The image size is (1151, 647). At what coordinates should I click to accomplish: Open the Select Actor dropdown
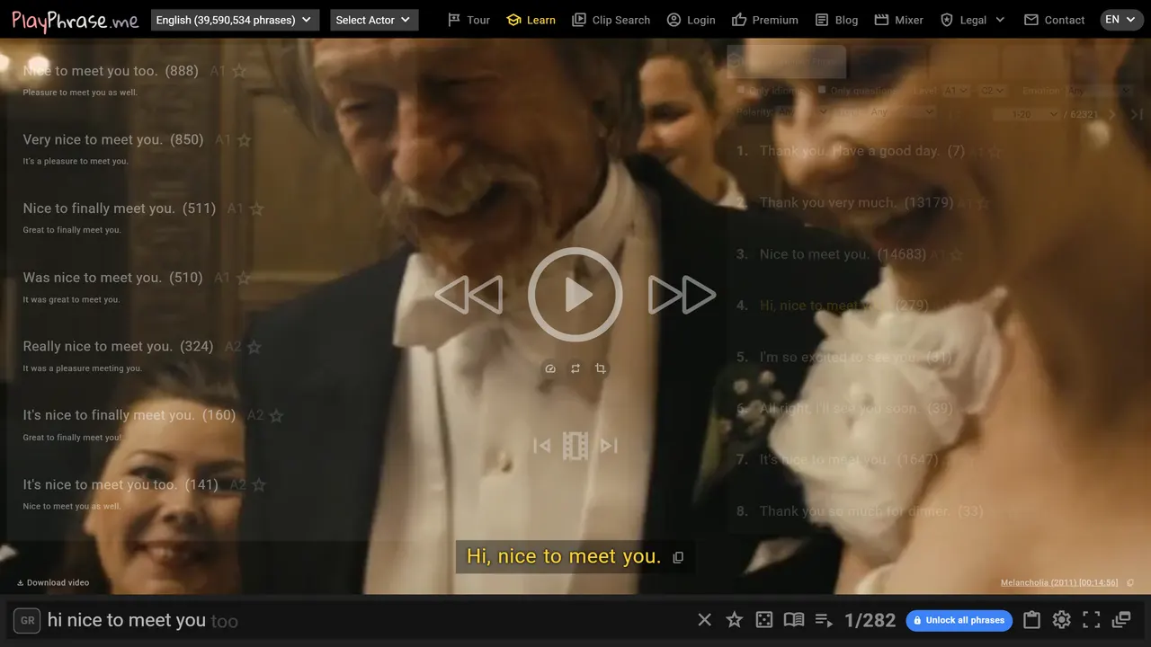click(374, 20)
